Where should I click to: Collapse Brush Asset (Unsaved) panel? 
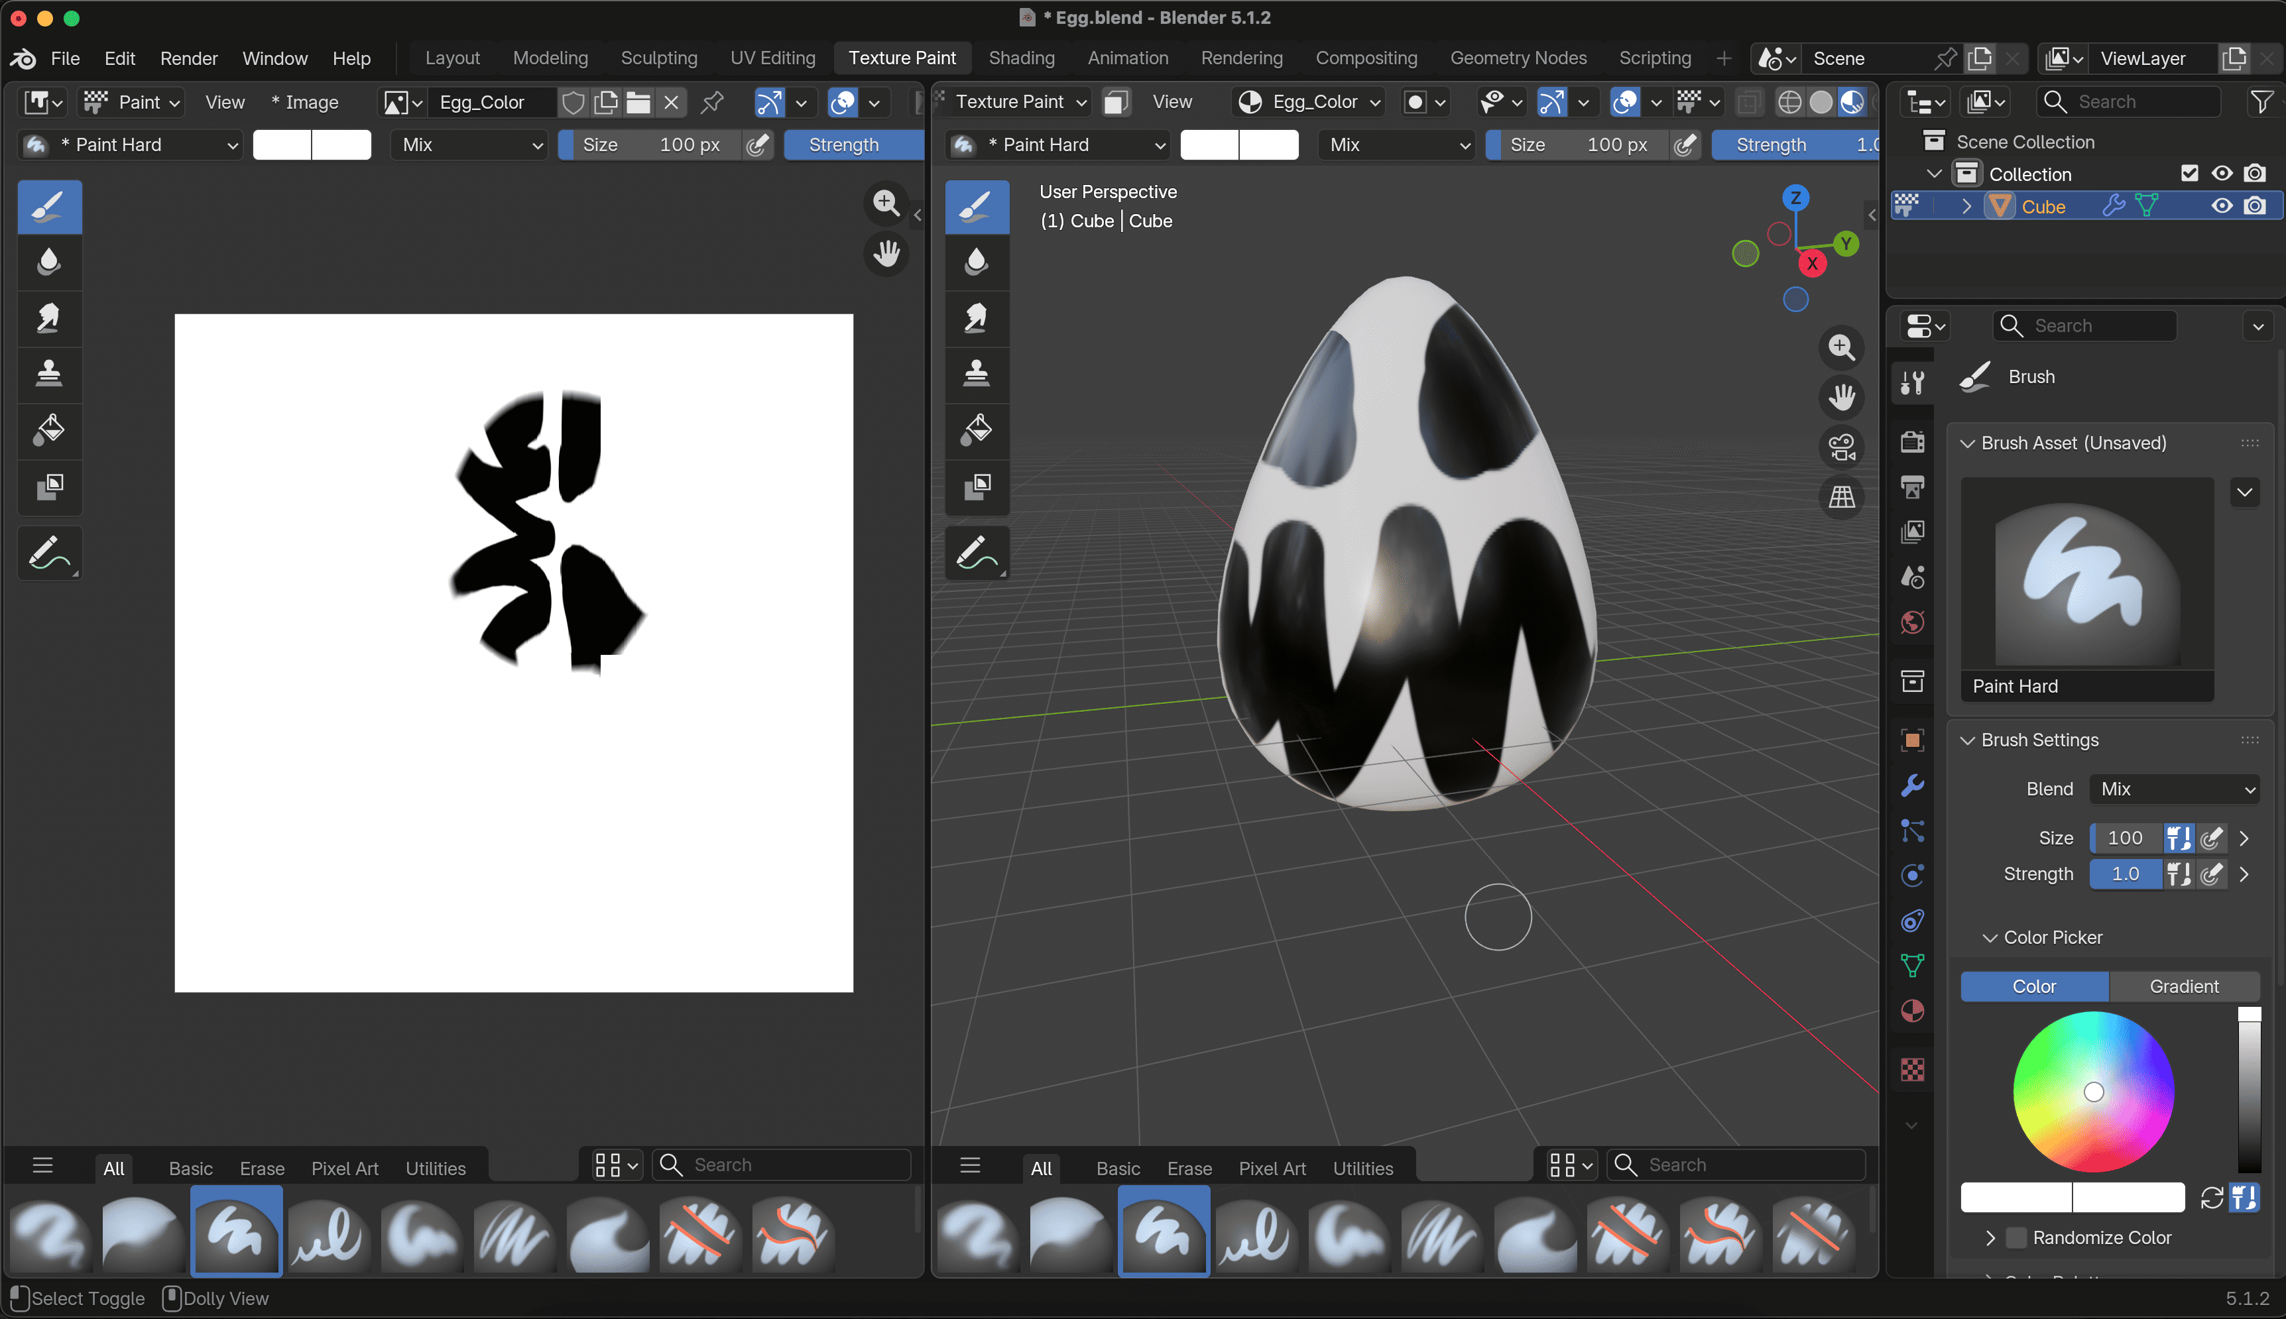[x=1967, y=443]
